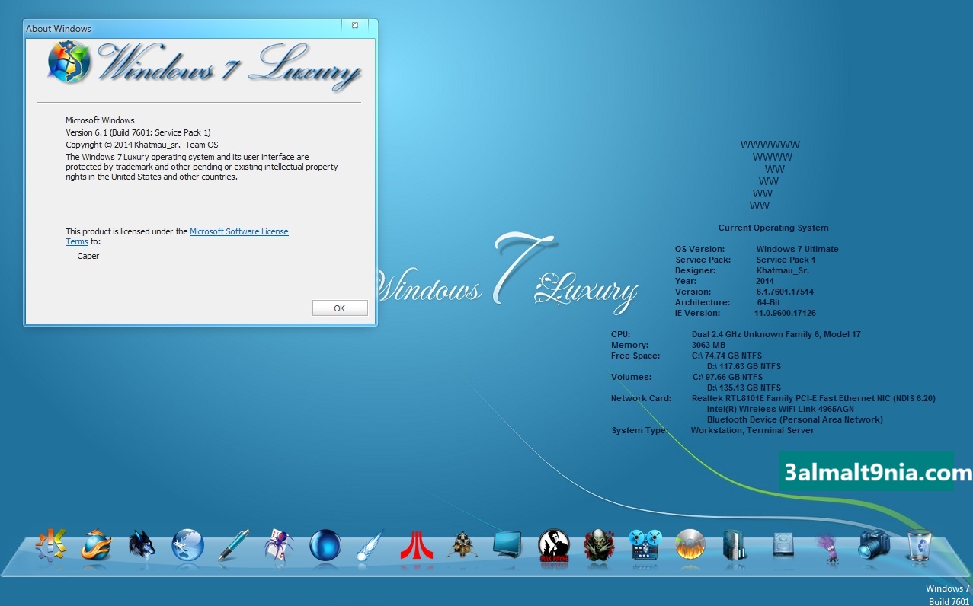Click "Bluetooth Device (Personal Area Network)" text

pos(795,419)
